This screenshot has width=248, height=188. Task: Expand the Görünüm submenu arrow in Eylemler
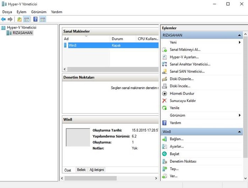pos(239,115)
